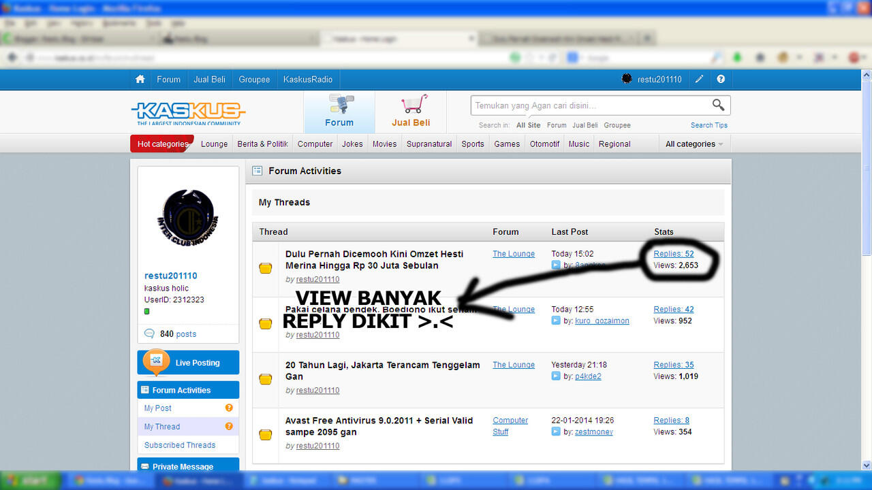This screenshot has height=490, width=872.
Task: Jump to last post by zestmoney arrow
Action: pos(556,431)
